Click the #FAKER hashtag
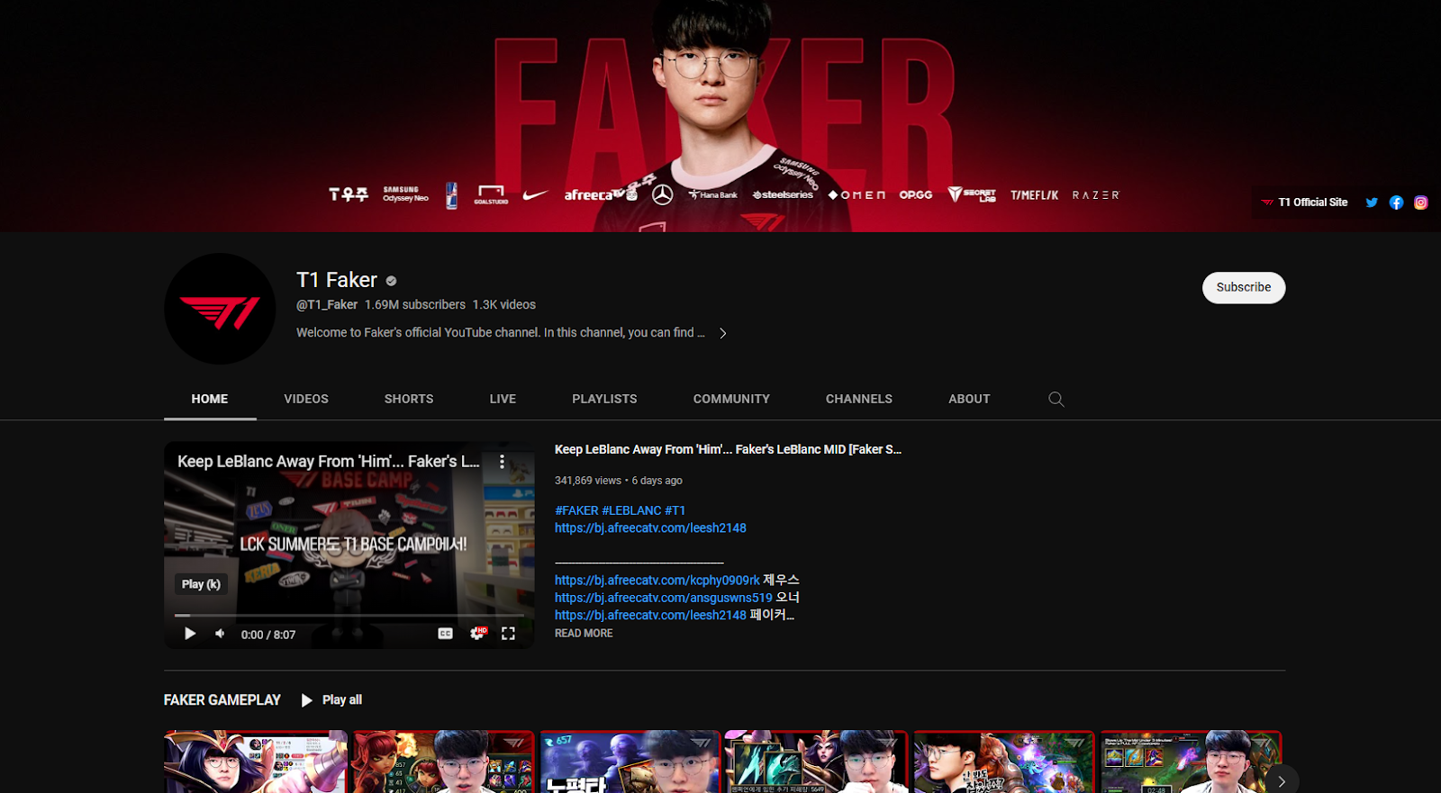The height and width of the screenshot is (793, 1441). coord(576,510)
